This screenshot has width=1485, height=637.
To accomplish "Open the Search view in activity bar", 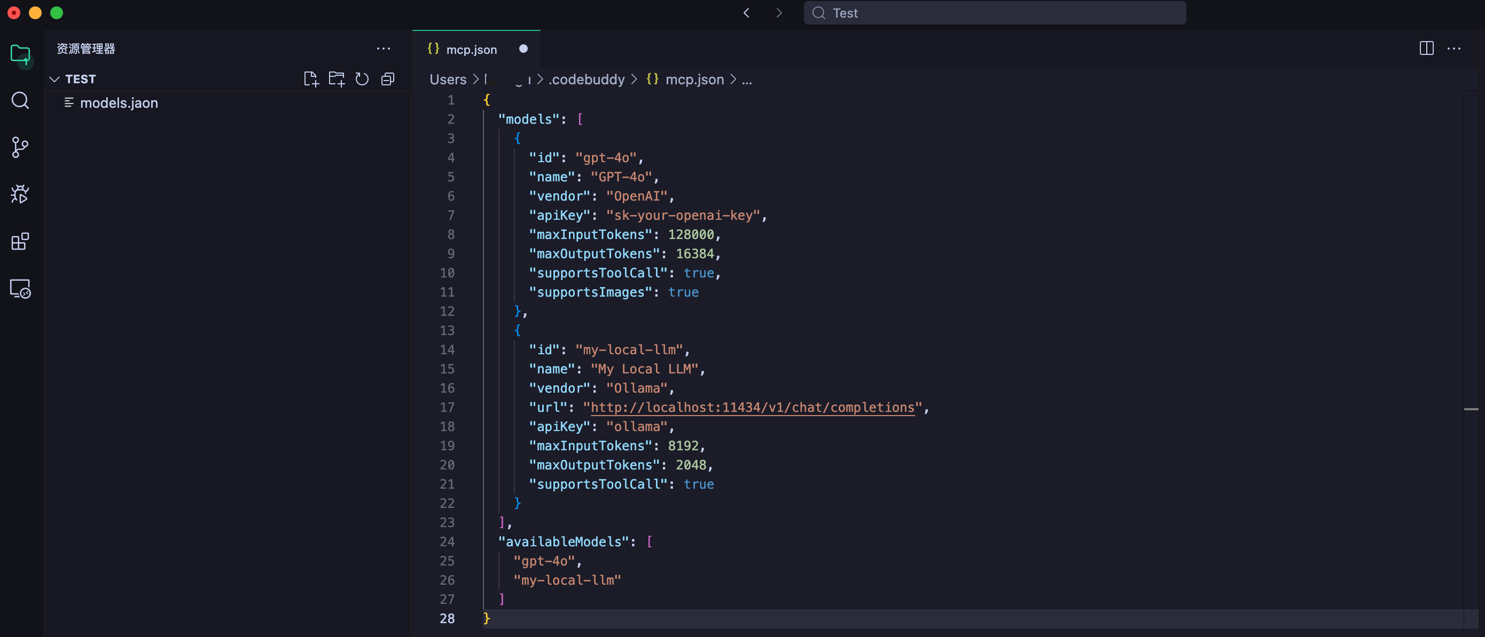I will (x=20, y=100).
